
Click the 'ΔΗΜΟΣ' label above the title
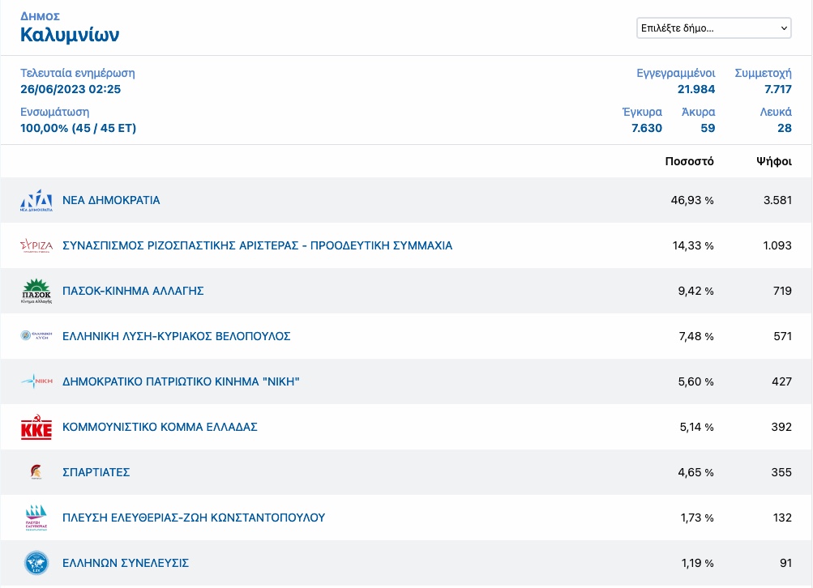40,16
